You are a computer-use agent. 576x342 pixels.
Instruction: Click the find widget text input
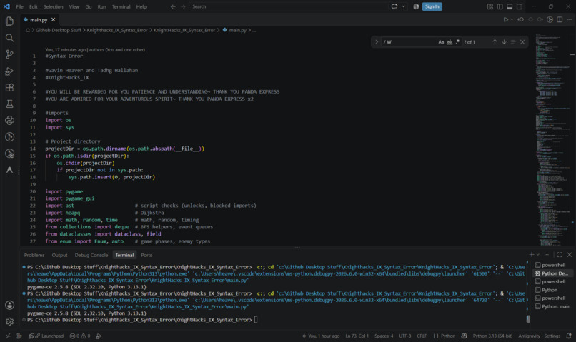coord(409,42)
